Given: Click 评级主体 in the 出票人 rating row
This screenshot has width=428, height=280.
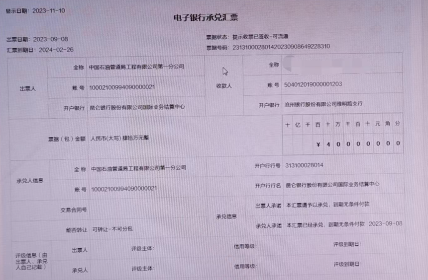Looking at the screenshot, I should click(x=142, y=249).
